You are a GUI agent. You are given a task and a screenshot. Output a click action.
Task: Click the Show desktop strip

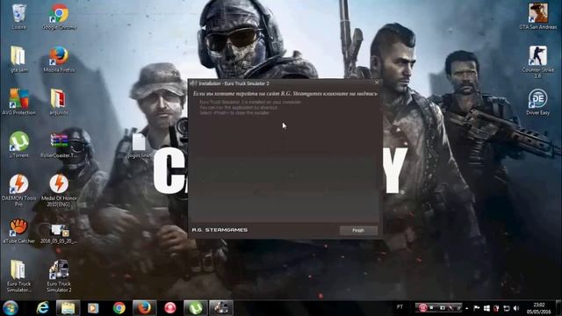(559, 308)
